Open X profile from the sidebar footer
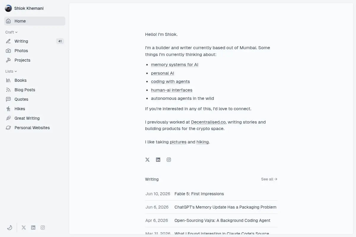Viewport: 356px width, 237px height. point(24,228)
